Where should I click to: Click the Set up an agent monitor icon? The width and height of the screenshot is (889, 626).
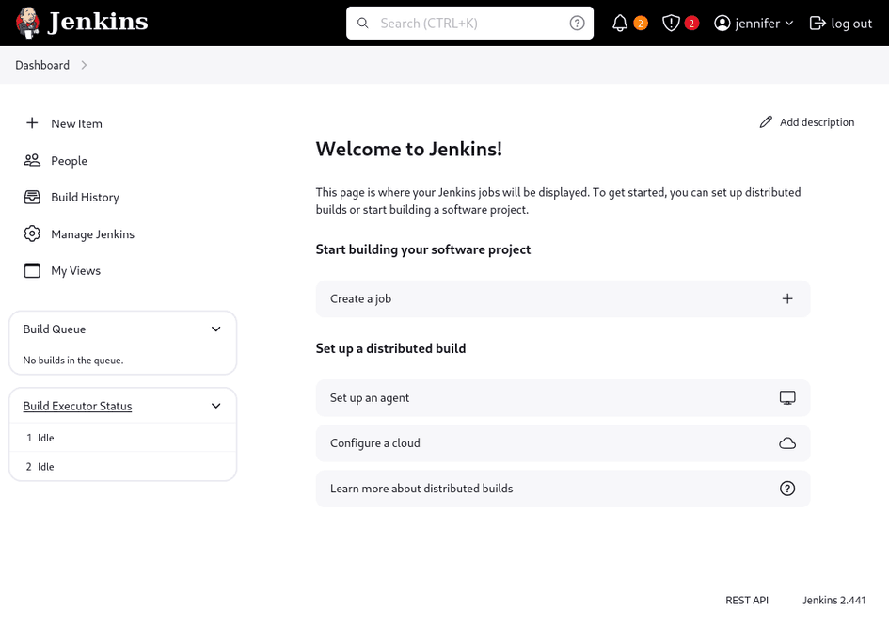[x=787, y=397]
